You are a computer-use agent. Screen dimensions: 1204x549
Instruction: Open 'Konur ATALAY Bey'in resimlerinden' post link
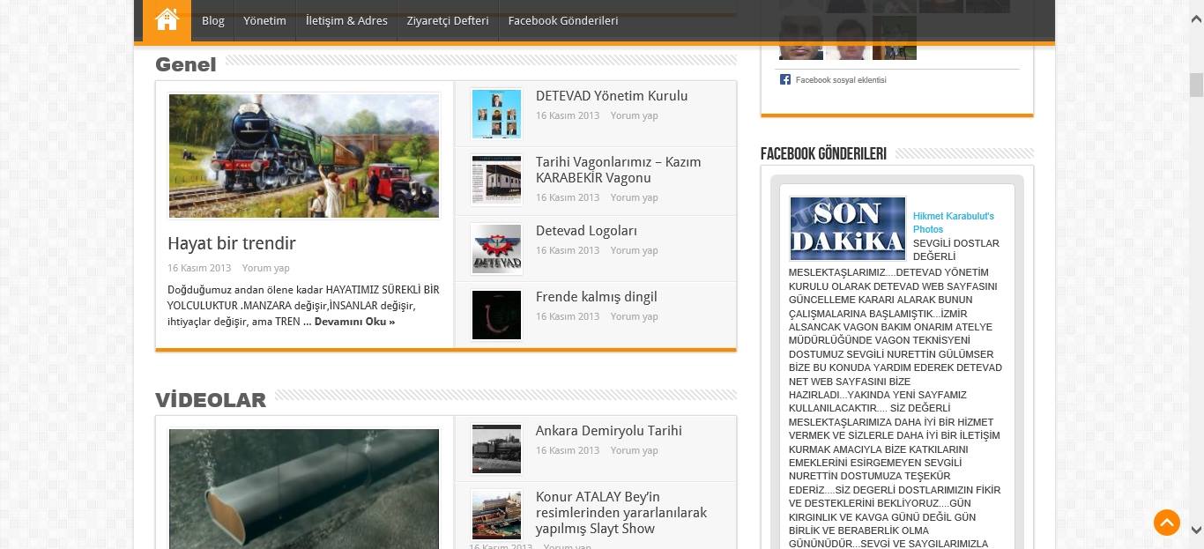(x=621, y=513)
